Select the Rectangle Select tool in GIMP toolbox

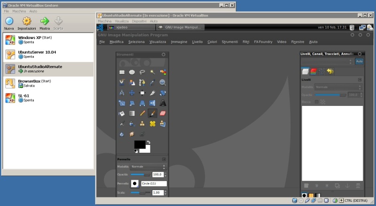click(x=122, y=72)
